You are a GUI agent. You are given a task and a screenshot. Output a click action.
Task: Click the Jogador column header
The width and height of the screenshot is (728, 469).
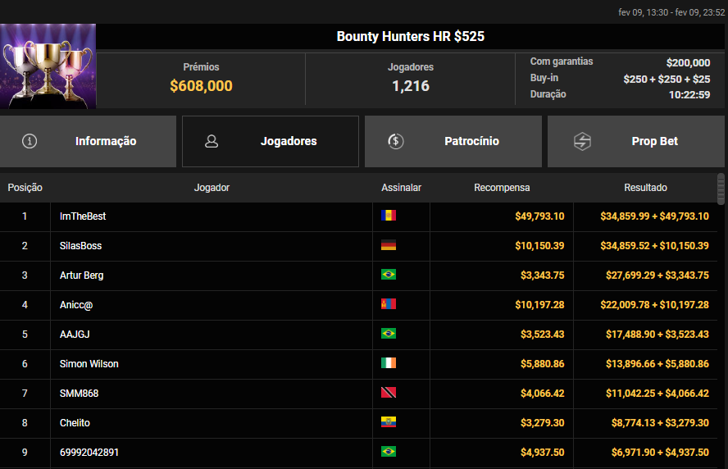[212, 188]
